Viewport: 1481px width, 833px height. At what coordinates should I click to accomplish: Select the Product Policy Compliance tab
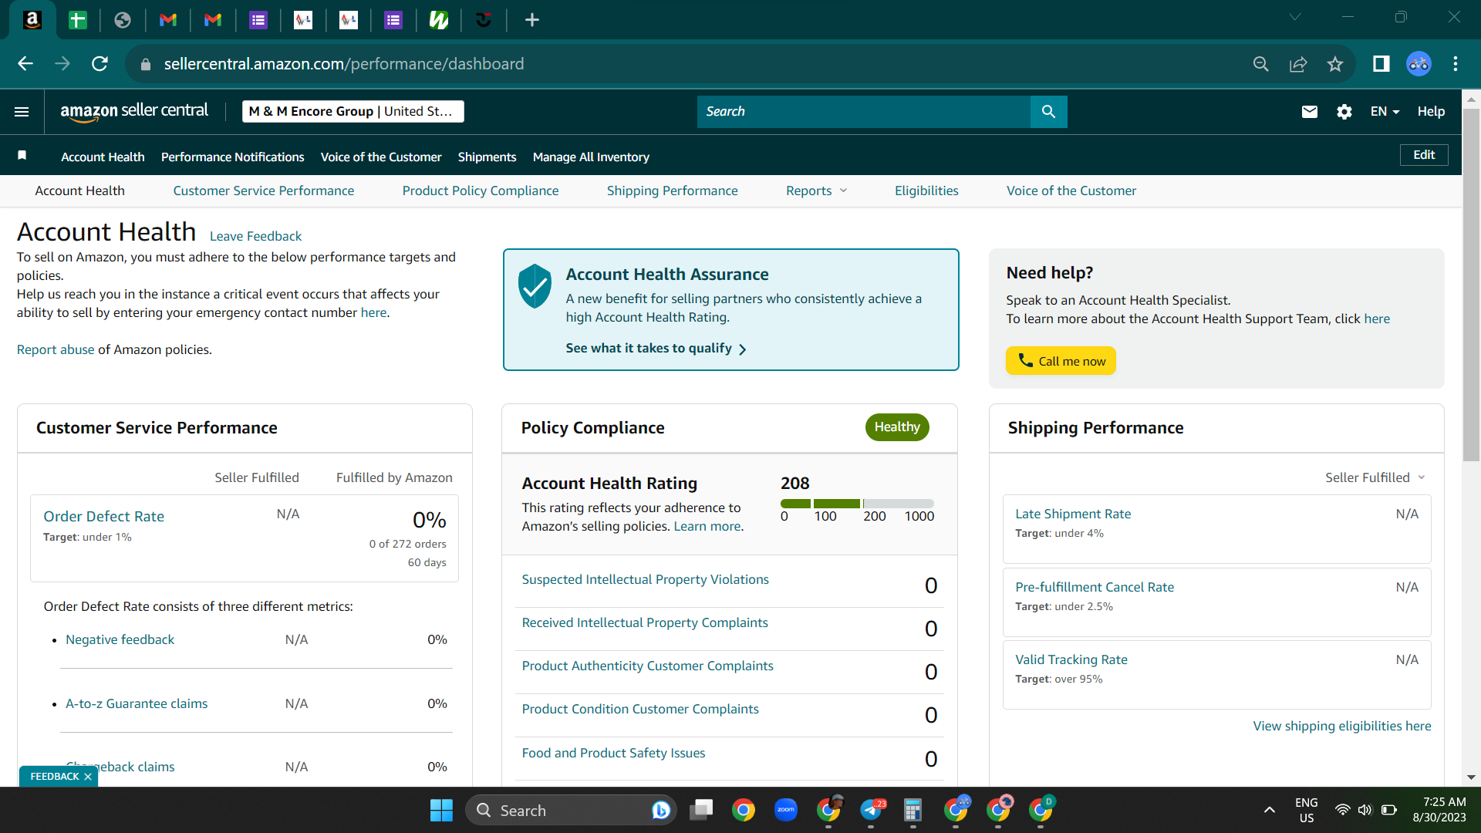[x=481, y=191]
